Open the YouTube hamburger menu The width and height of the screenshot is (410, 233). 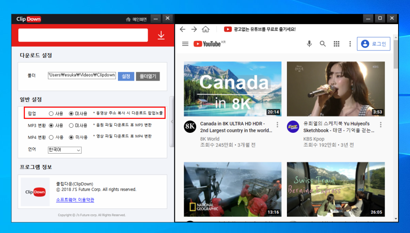[x=185, y=44]
